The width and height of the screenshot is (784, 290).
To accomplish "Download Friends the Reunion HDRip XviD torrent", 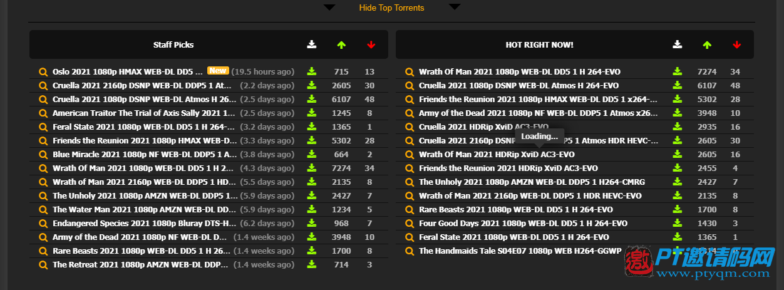I will click(677, 168).
